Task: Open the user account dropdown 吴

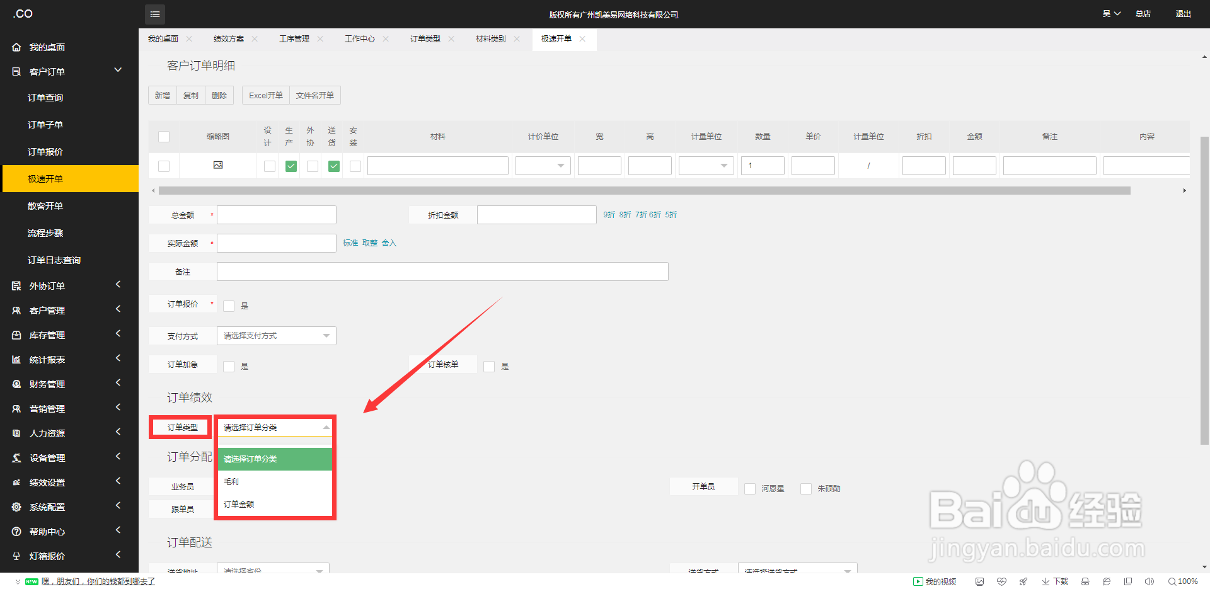Action: coord(1112,14)
